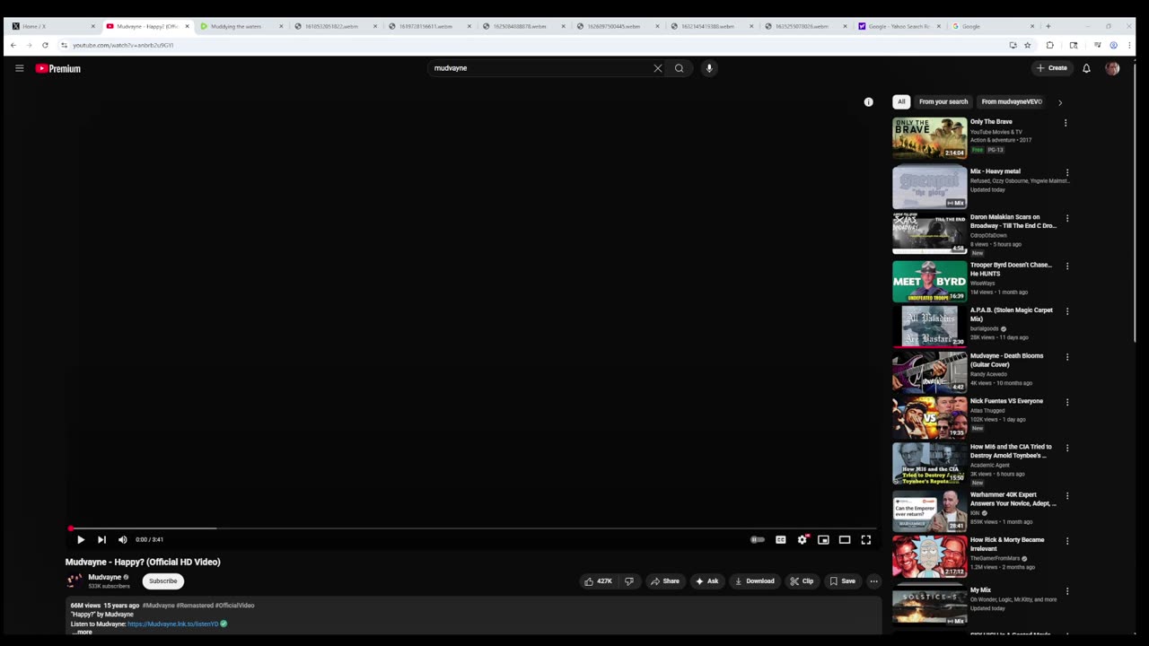1149x646 pixels.
Task: Expand description with ...more
Action: tap(82, 632)
